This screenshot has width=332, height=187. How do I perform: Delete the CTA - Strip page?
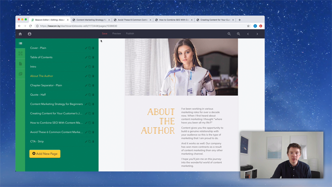click(93, 141)
